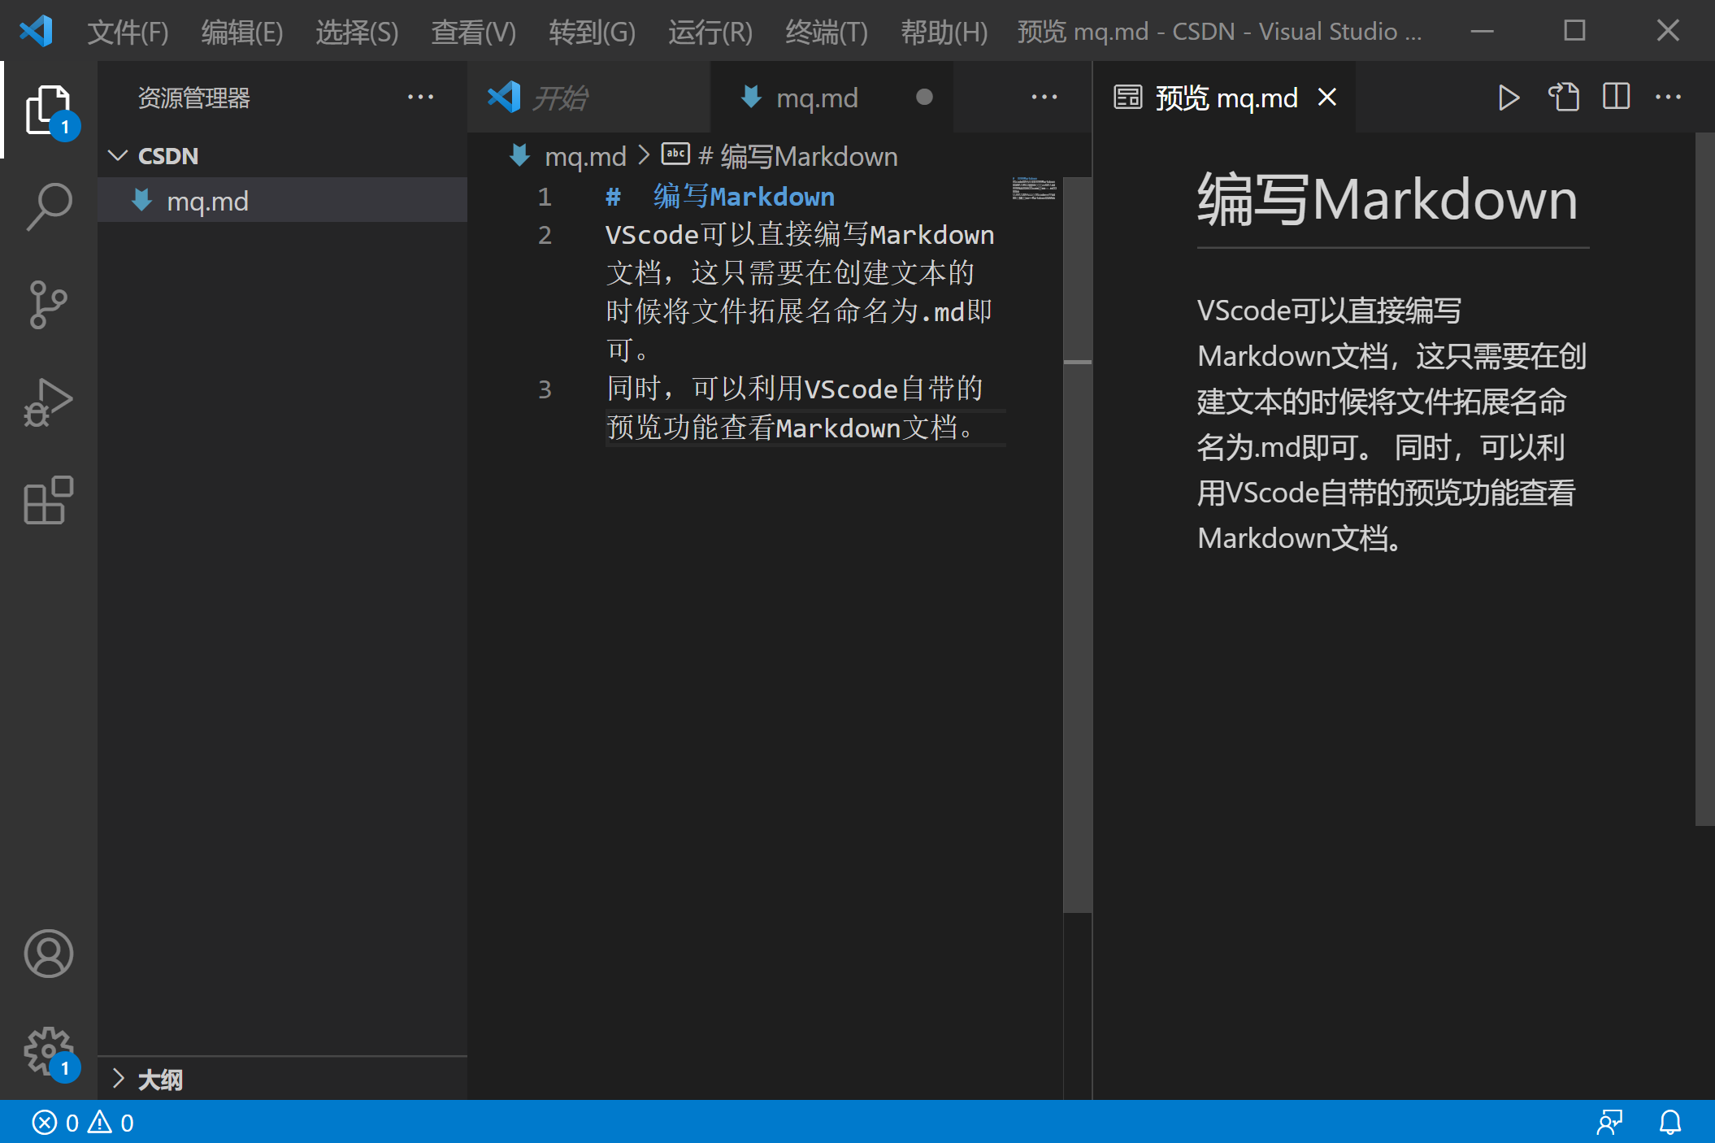Click the notifications bell in status bar
This screenshot has height=1143, width=1715.
click(1670, 1123)
